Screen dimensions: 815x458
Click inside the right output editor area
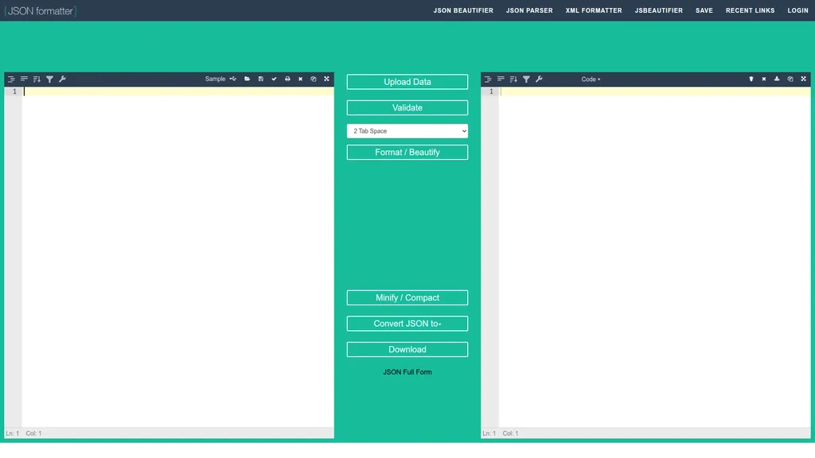tap(654, 257)
